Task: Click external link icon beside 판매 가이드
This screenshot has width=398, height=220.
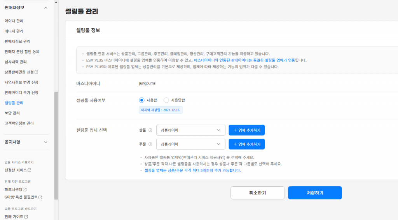Action: 26,217
